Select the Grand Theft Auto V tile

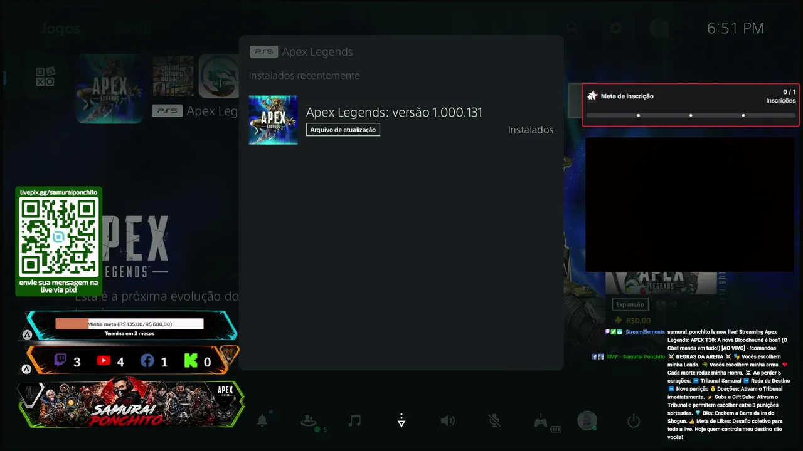point(173,76)
